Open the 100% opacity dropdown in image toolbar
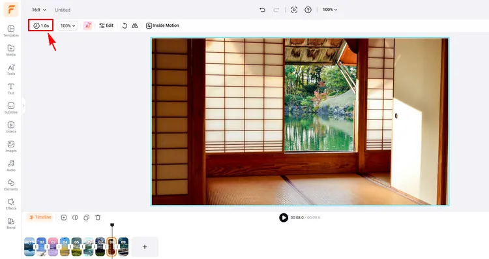Screen dimensions: 489x259 pyautogui.click(x=68, y=25)
